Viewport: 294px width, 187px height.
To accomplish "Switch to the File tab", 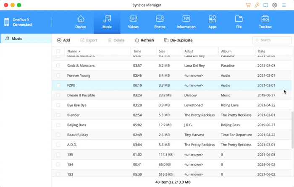I will [239, 22].
